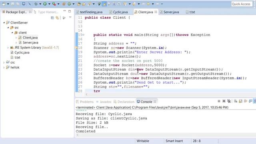The height and width of the screenshot is (144, 256).
Task: Minimize the Package Explorer panel
Action: click(x=65, y=11)
